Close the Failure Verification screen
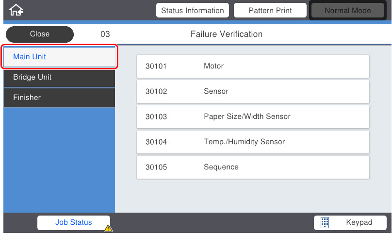Image resolution: width=392 pixels, height=234 pixels. pos(40,34)
